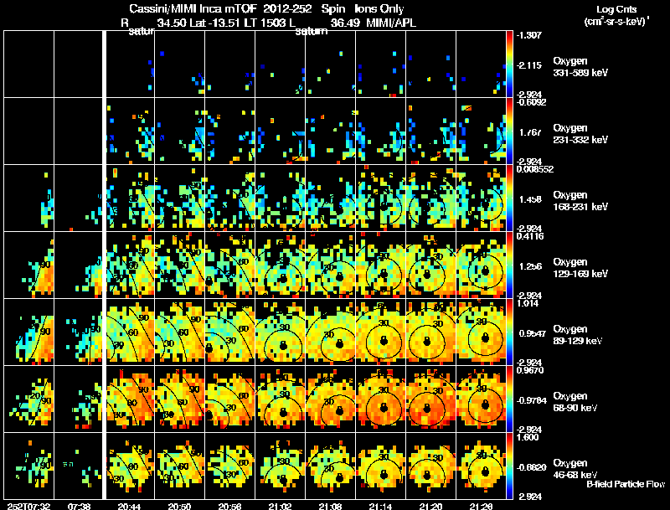Click the '21:02' time label
The width and height of the screenshot is (670, 510).
click(280, 506)
